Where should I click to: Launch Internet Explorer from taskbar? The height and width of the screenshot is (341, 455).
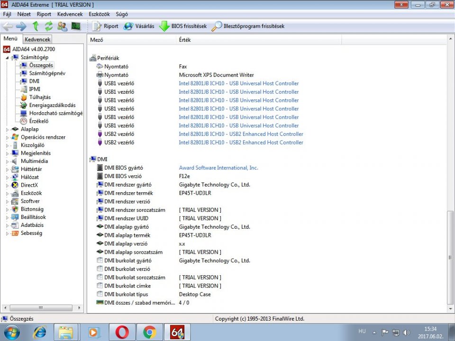[39, 332]
